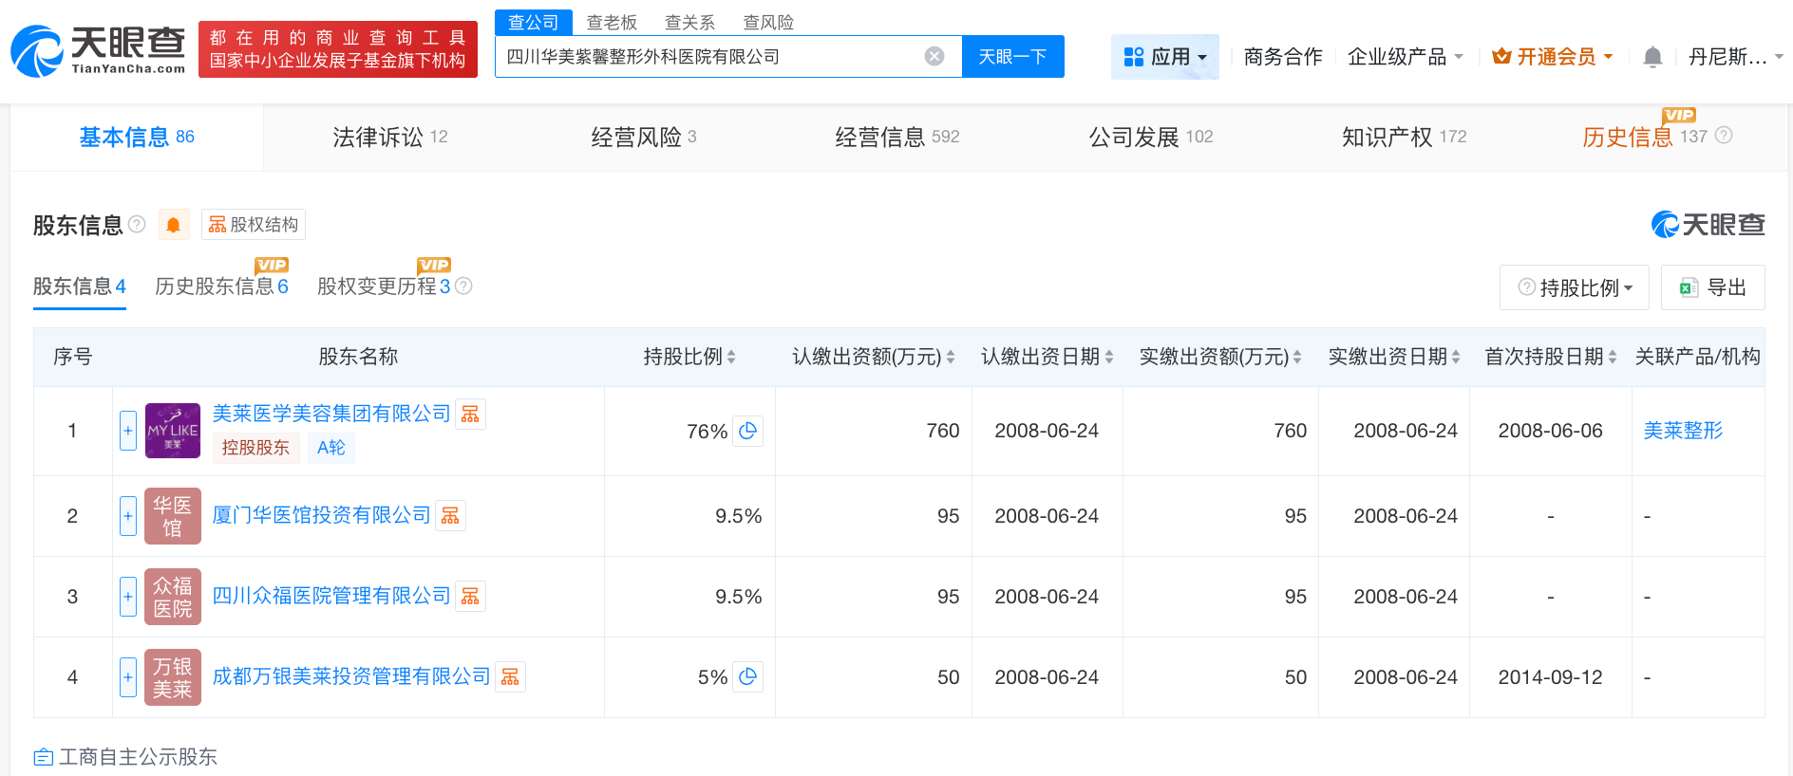The image size is (1793, 776).
Task: Click the orange shareholder alert bell icon
Action: 173,225
